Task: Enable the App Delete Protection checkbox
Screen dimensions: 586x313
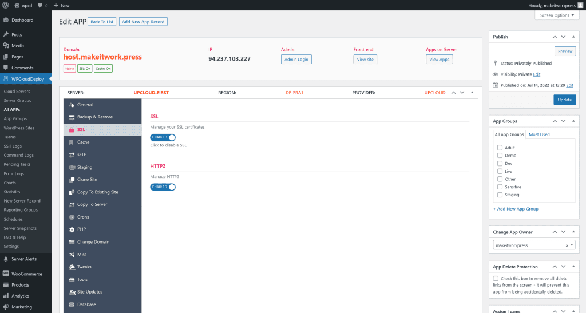Action: (x=496, y=278)
